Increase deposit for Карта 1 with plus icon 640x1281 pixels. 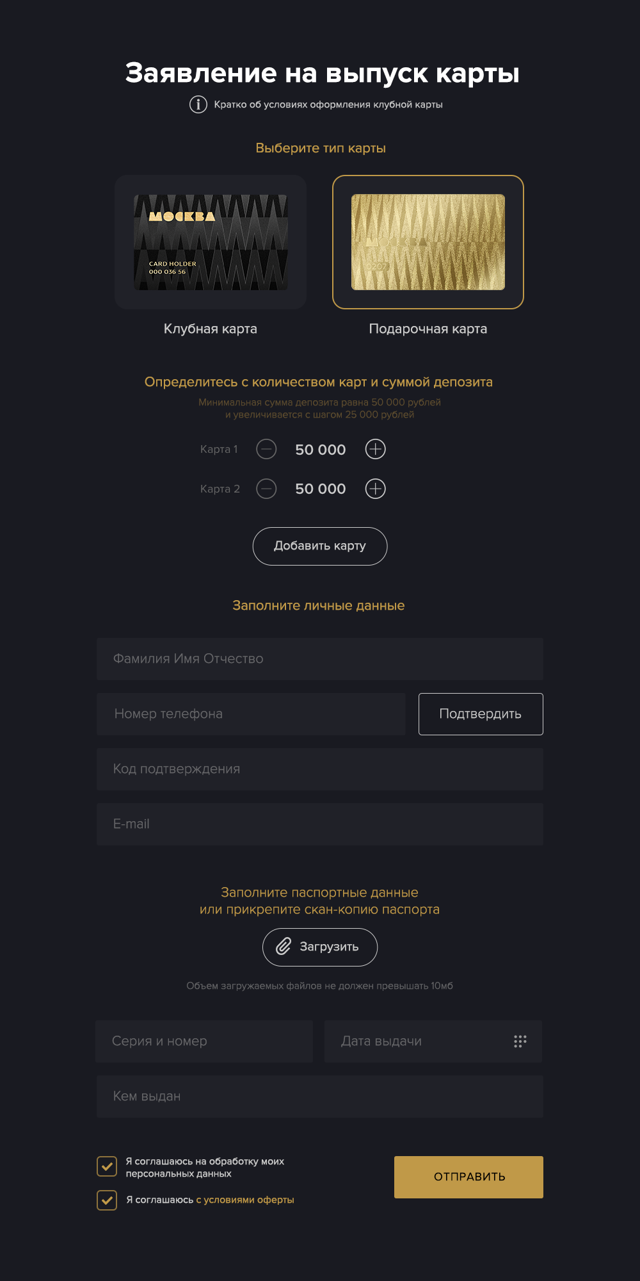(375, 449)
